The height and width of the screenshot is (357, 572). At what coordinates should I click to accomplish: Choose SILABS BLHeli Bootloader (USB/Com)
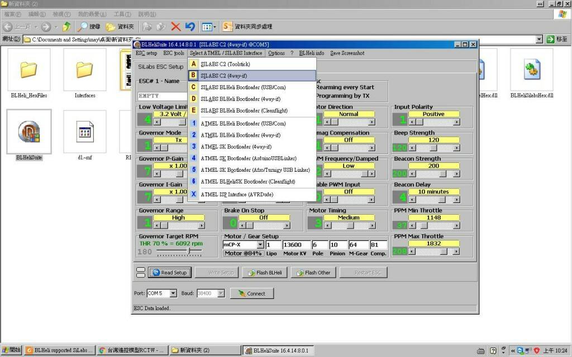coord(252,88)
